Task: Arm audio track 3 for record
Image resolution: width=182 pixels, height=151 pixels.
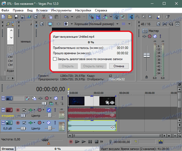Action: (x=18, y=123)
